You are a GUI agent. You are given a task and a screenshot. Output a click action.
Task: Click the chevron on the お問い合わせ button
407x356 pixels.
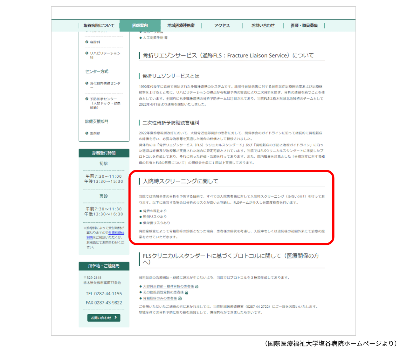[x=116, y=318]
